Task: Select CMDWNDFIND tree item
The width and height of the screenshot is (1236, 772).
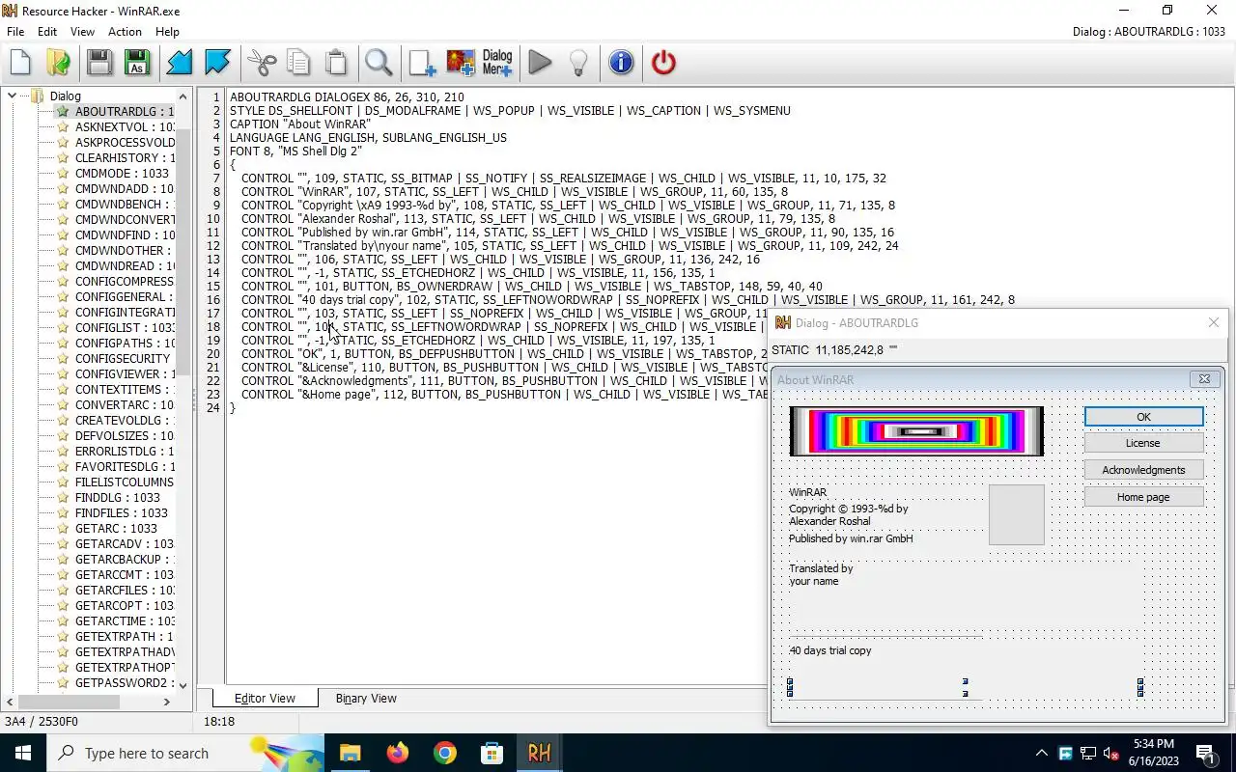Action: pos(125,235)
